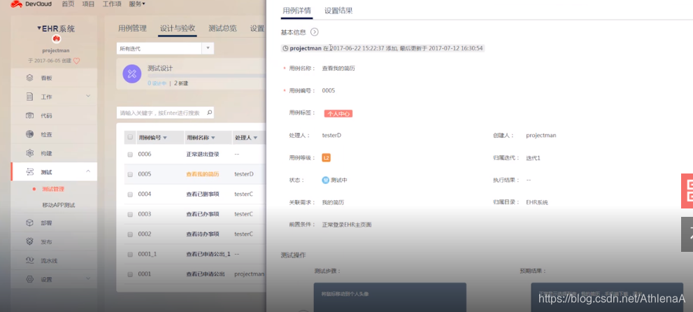Open 工作项 in the top menu
Screen dimensions: 693x312
[x=112, y=4]
